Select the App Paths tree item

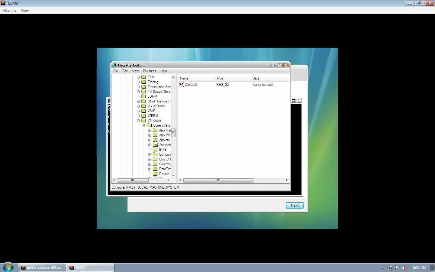(165, 135)
